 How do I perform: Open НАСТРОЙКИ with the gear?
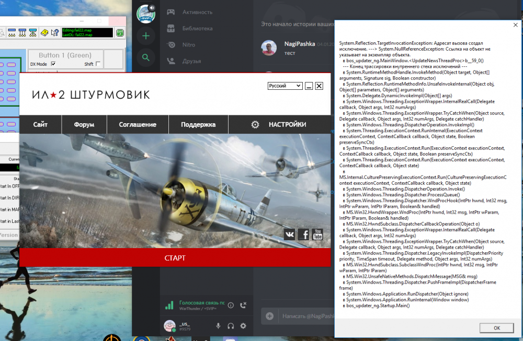pyautogui.click(x=279, y=124)
